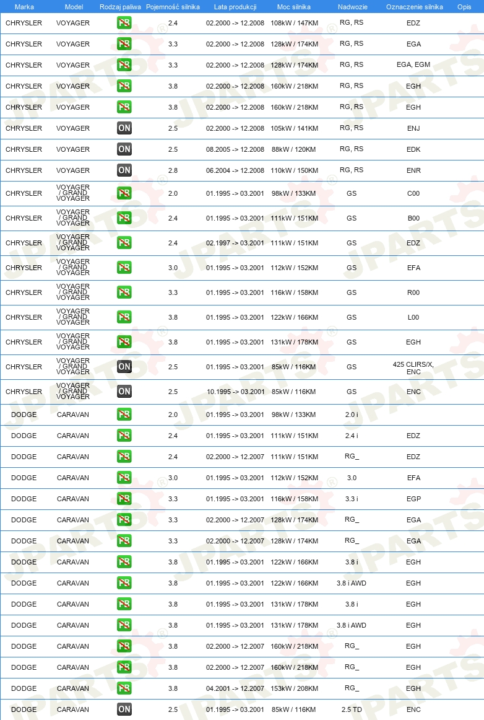Click the PB icon in the Dodge 122kW 3.8 i AWD row
Image resolution: width=484 pixels, height=720 pixels.
(x=124, y=583)
